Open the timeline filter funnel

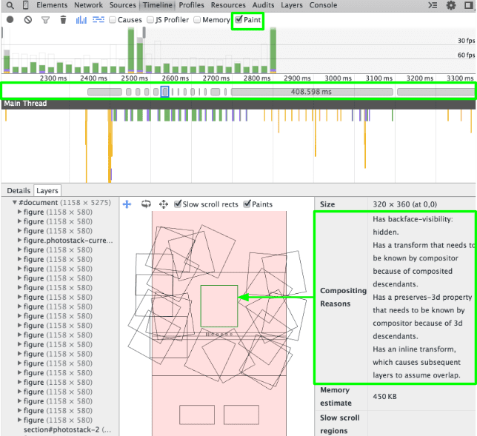click(x=45, y=20)
